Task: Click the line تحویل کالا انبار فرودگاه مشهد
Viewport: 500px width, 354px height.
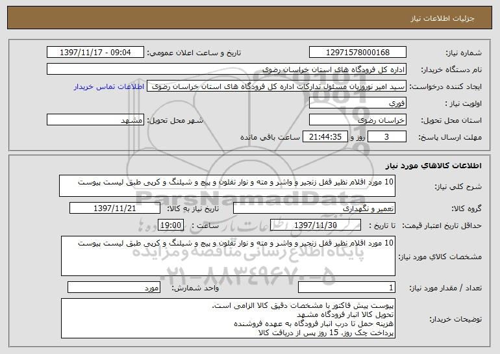Action: pyautogui.click(x=345, y=314)
